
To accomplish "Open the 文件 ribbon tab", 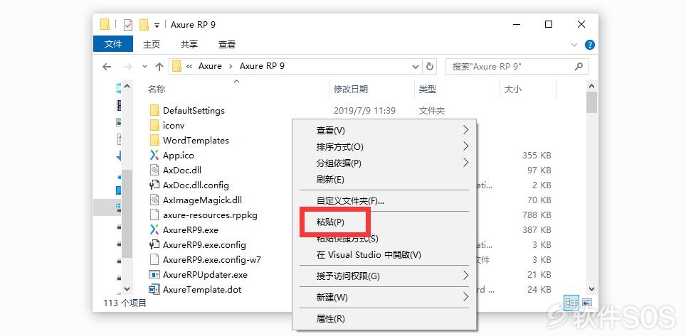I will tap(113, 44).
